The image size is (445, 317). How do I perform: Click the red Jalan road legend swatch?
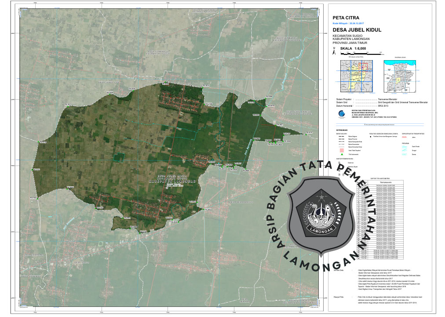[x=405, y=137]
